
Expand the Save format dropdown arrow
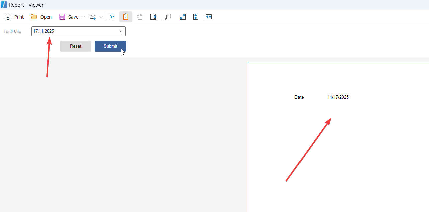[x=83, y=17]
